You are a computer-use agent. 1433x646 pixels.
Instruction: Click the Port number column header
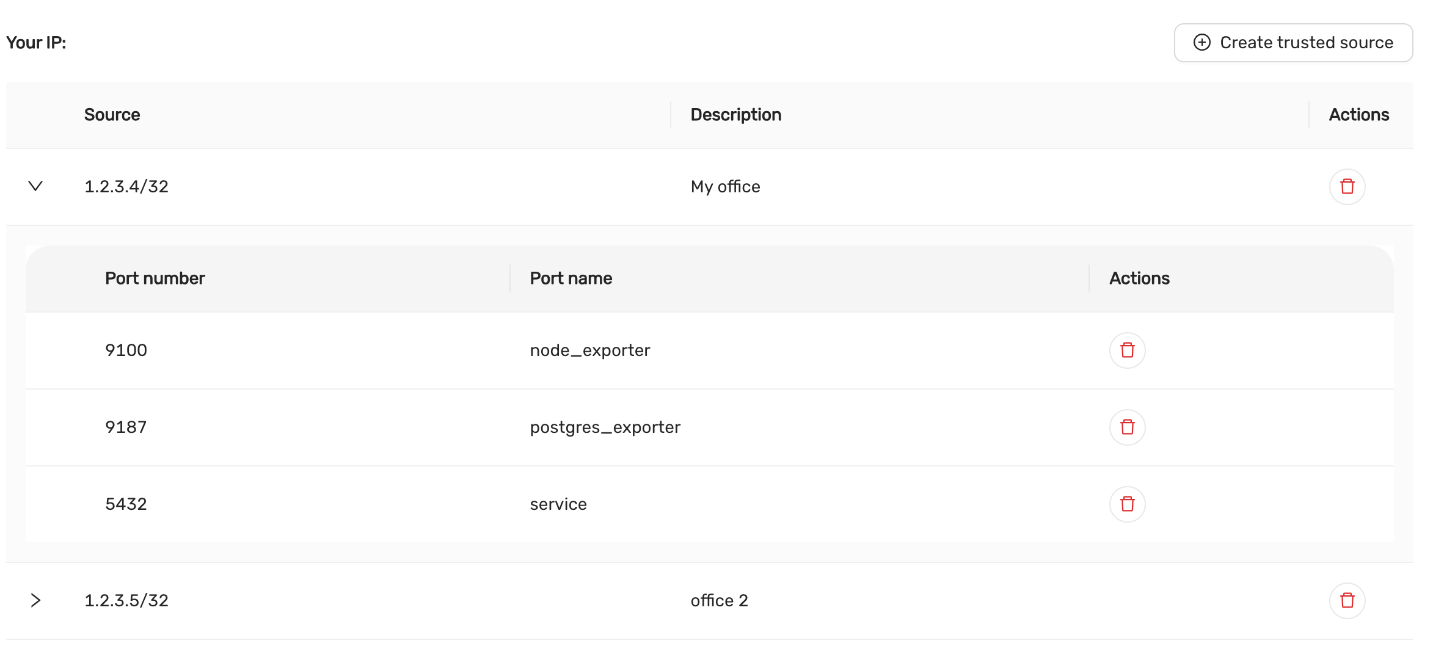(x=155, y=278)
